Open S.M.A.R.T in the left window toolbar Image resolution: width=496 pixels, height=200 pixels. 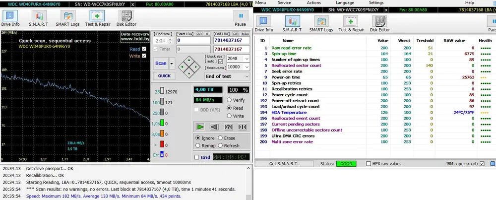coord(39,18)
